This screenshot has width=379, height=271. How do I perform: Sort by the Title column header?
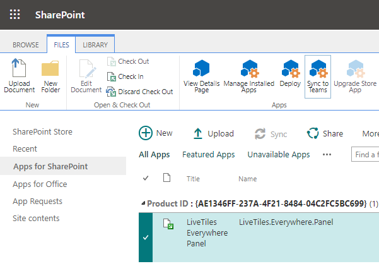coord(193,179)
